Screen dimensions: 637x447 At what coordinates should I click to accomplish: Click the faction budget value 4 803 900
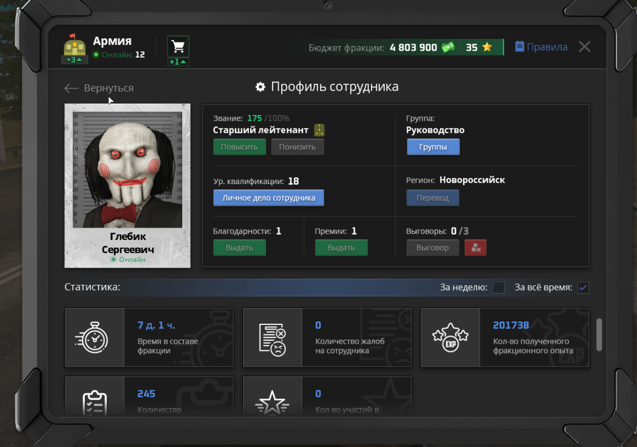[413, 48]
